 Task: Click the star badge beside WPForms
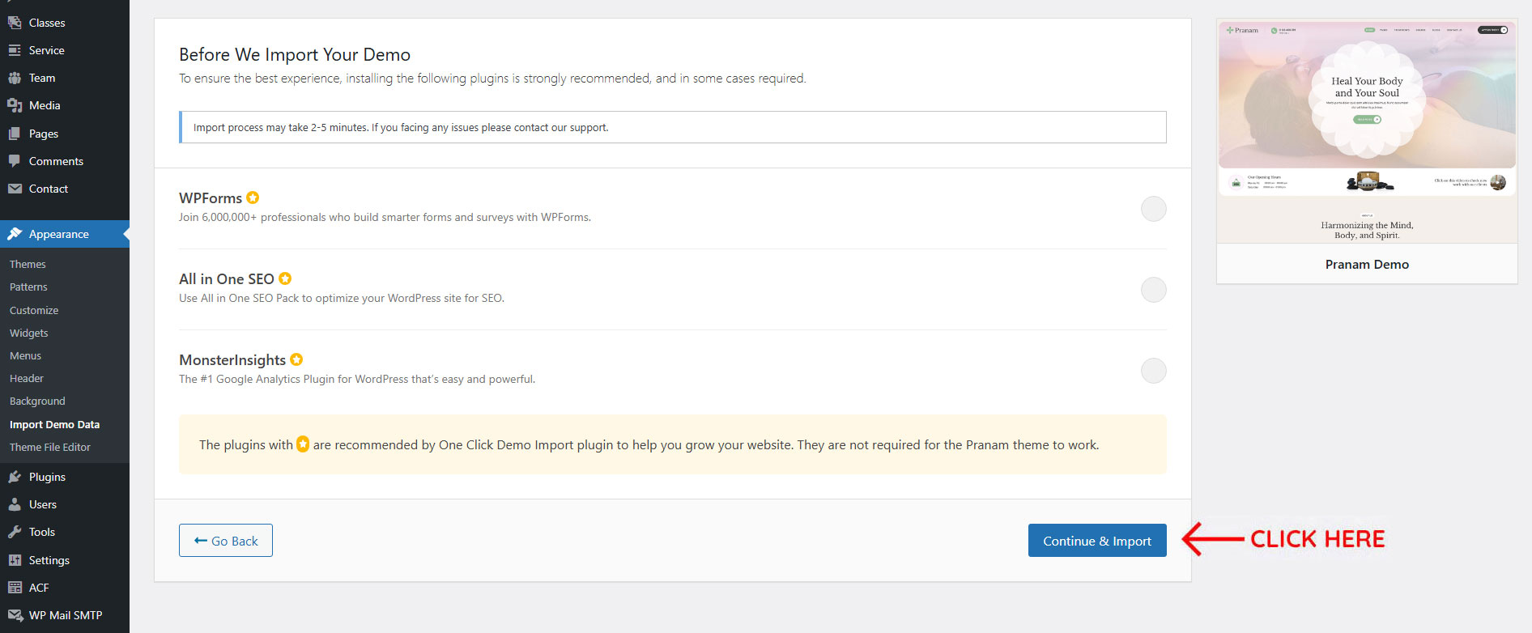pos(253,198)
